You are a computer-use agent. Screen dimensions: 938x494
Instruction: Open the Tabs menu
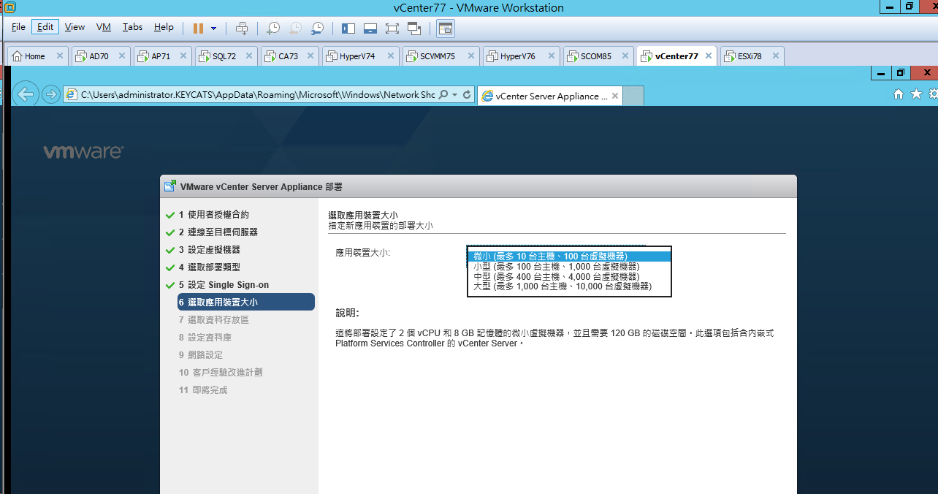132,27
